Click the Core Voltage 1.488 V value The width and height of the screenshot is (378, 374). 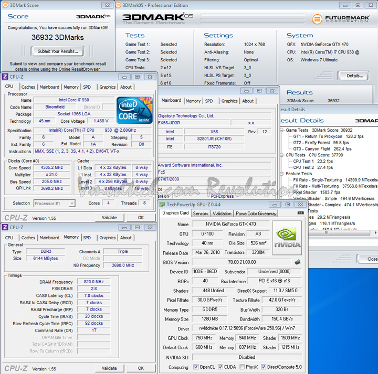click(101, 121)
